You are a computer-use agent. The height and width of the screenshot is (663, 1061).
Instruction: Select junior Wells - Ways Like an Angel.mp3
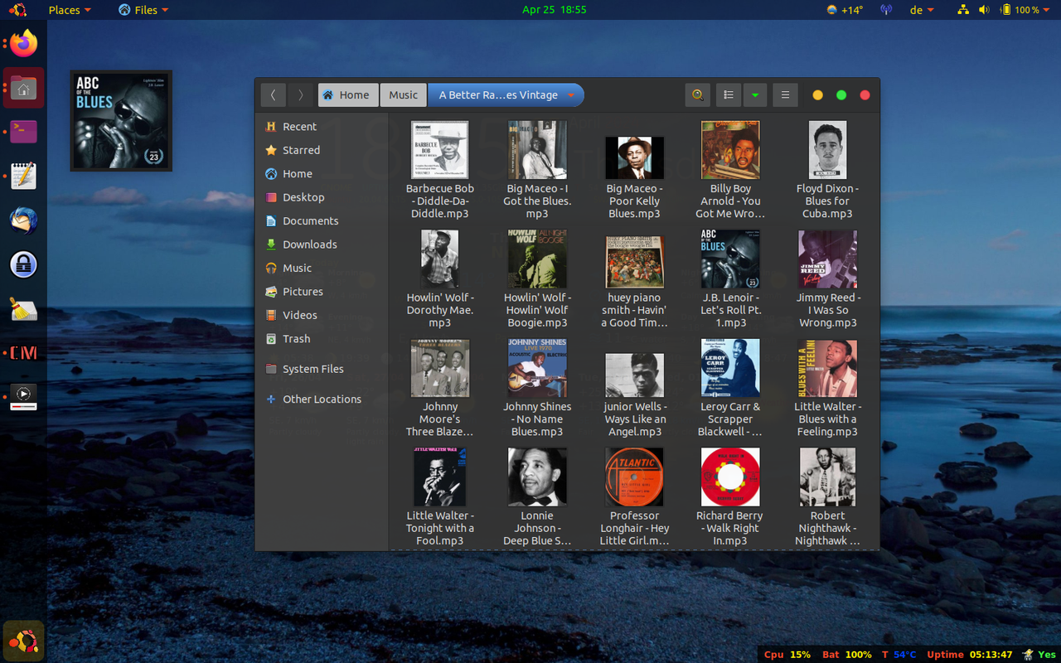click(x=635, y=395)
